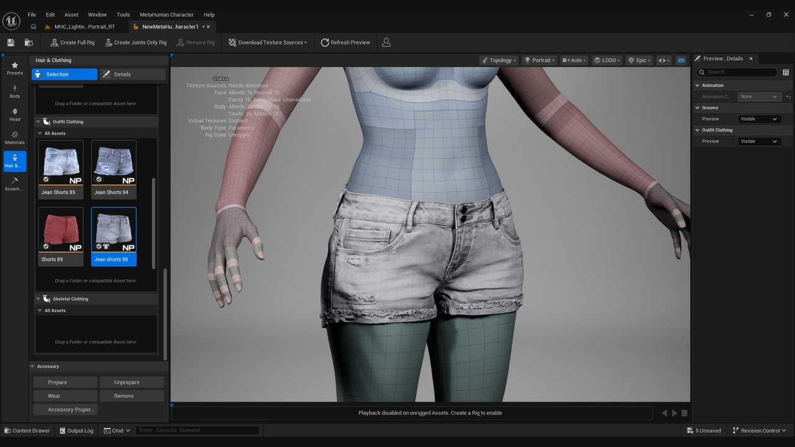Open the Content Drawer
Screen dimensions: 795x447
pyautogui.click(x=27, y=430)
